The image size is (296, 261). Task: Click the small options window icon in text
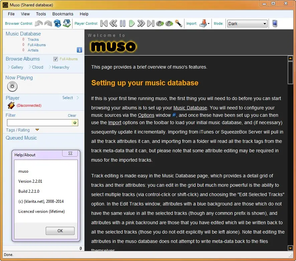(174, 115)
